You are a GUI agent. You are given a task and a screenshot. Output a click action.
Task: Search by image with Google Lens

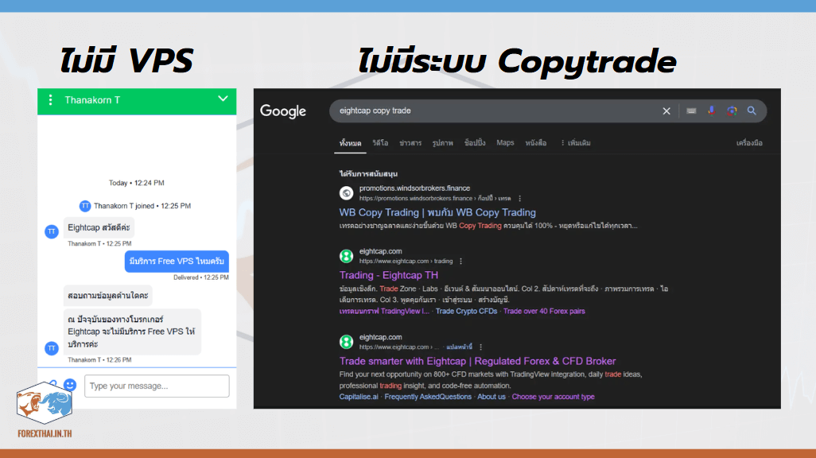[x=732, y=111]
